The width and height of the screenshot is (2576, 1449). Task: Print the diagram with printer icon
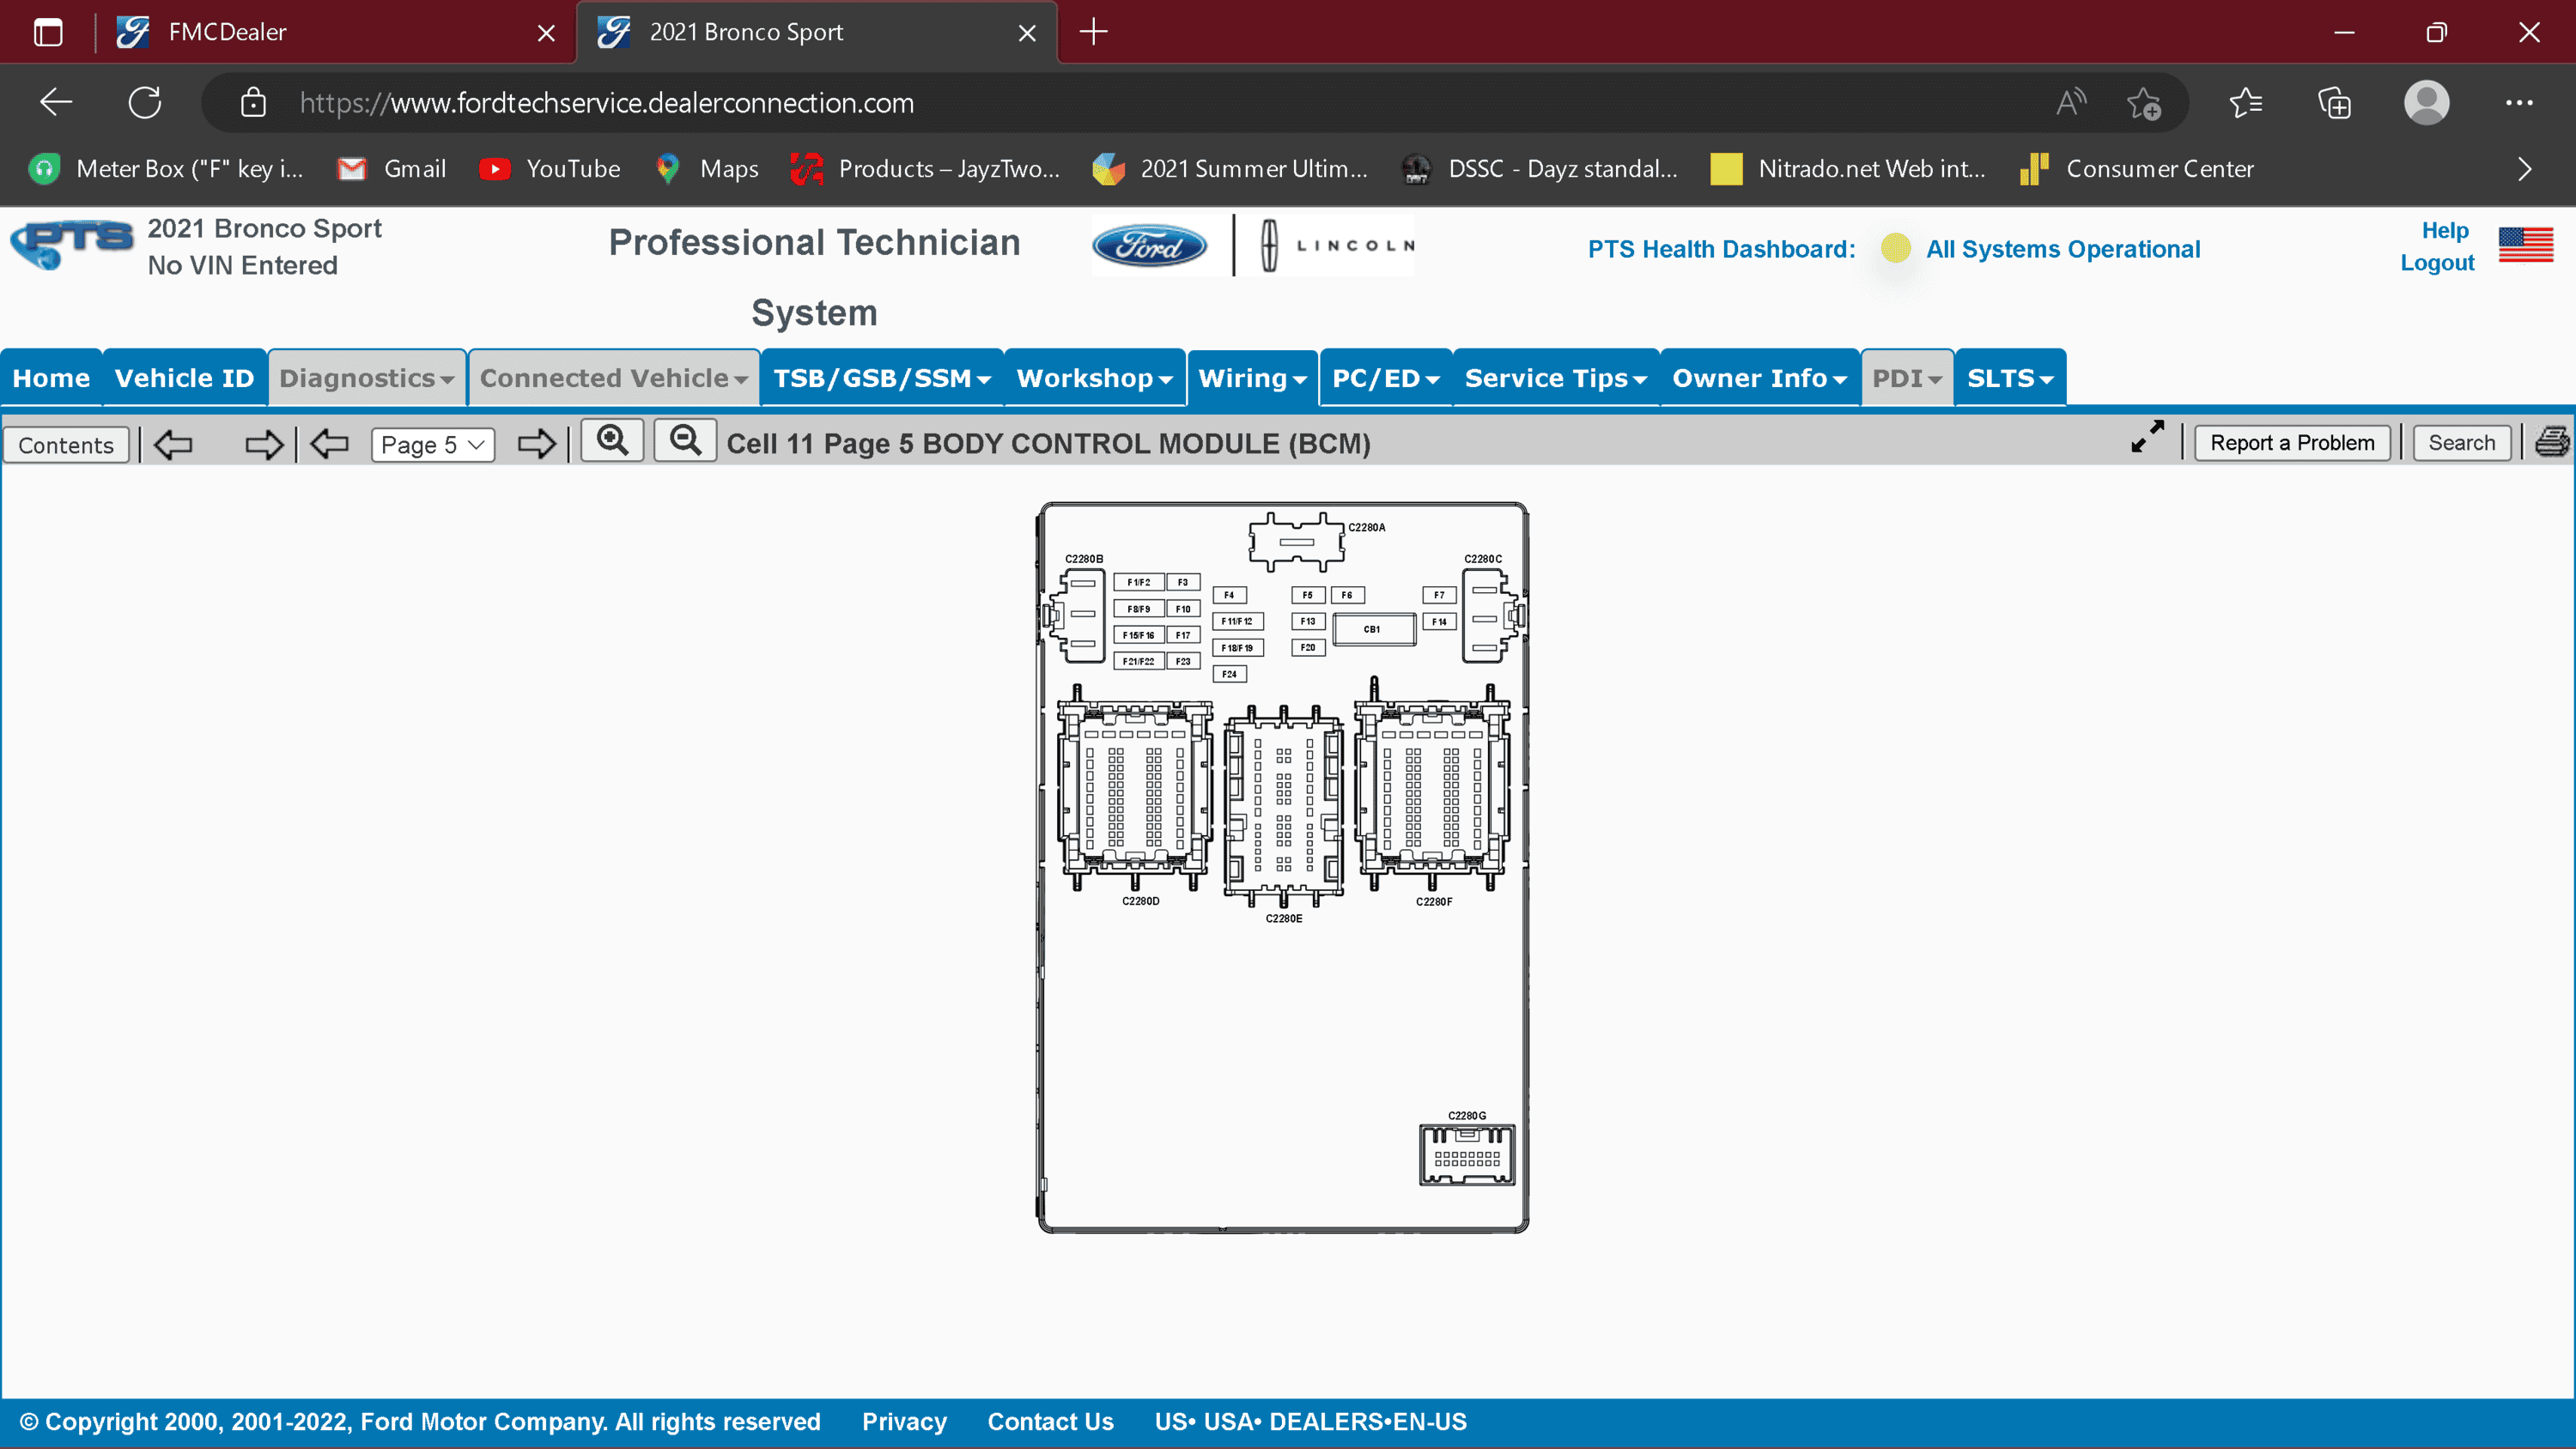tap(2551, 441)
